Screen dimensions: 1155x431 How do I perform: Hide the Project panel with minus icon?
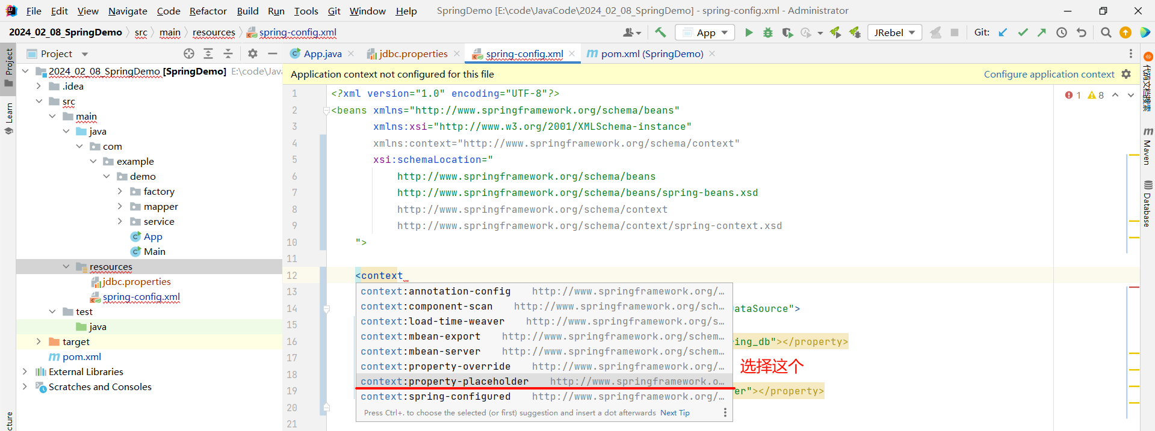coord(273,53)
